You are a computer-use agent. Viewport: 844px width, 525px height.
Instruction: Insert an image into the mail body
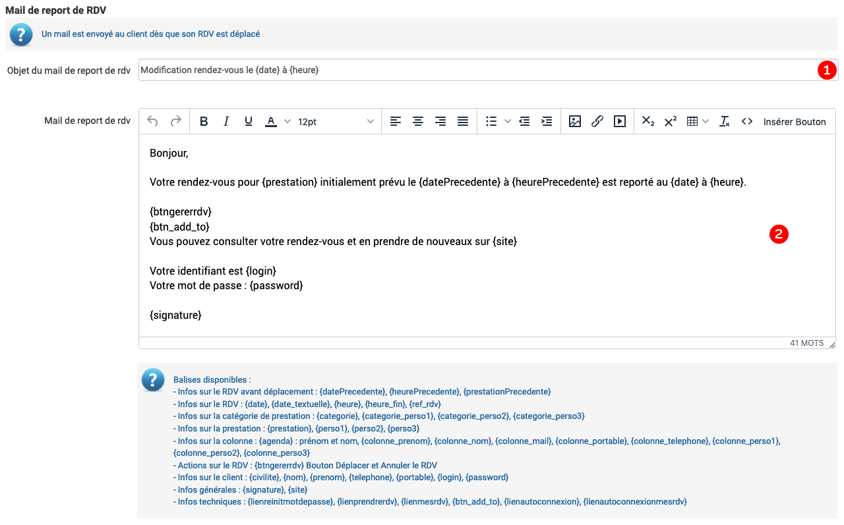click(575, 121)
